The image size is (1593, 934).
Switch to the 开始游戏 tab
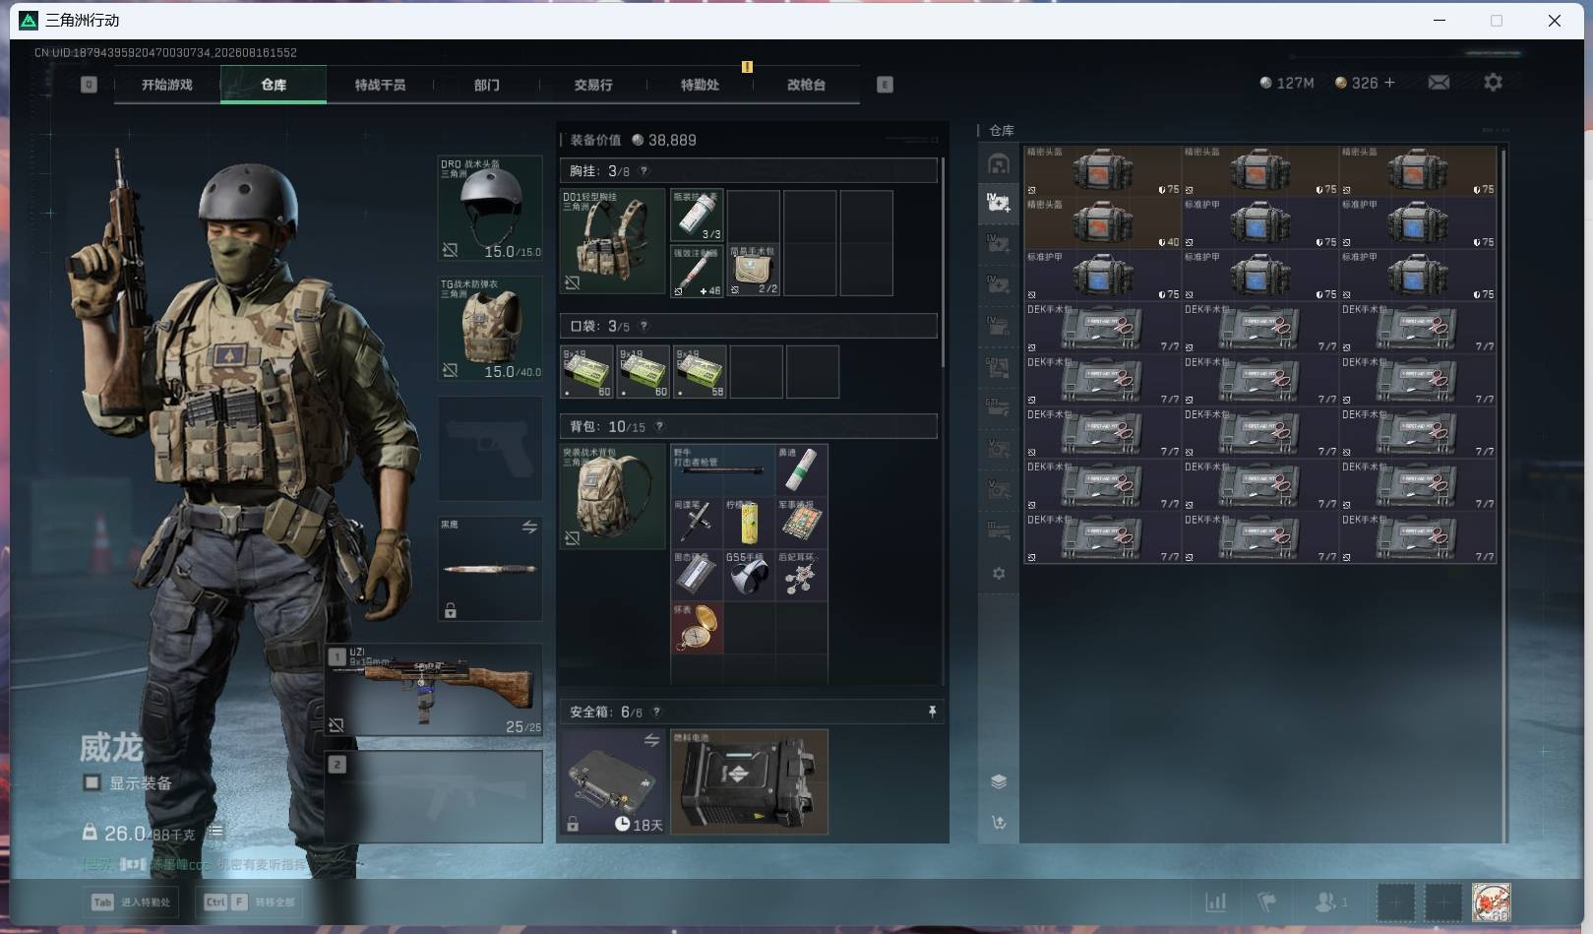(x=167, y=85)
